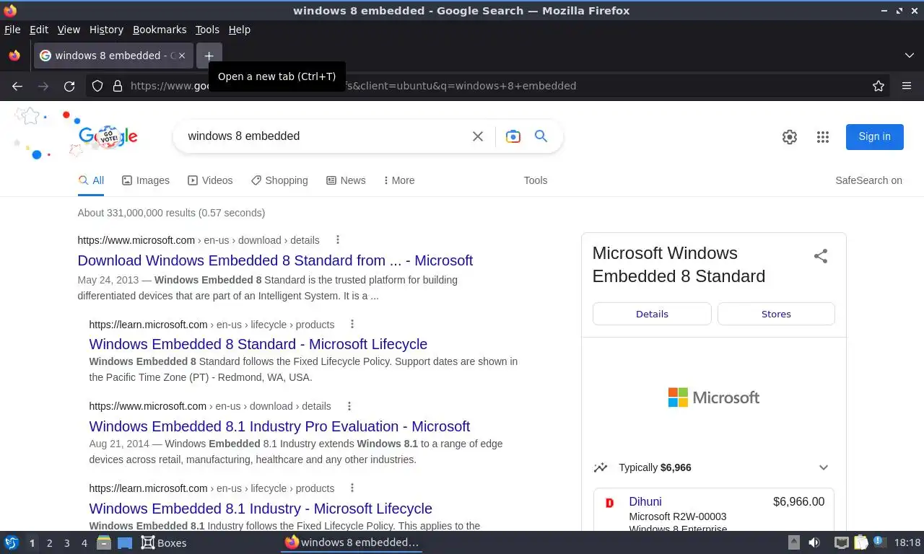Open options for Windows Embedded 8.1 Industry Lifecycle result

tap(352, 488)
